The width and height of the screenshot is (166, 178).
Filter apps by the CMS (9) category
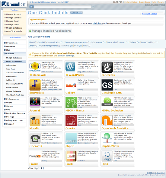pyautogui.click(x=41, y=42)
